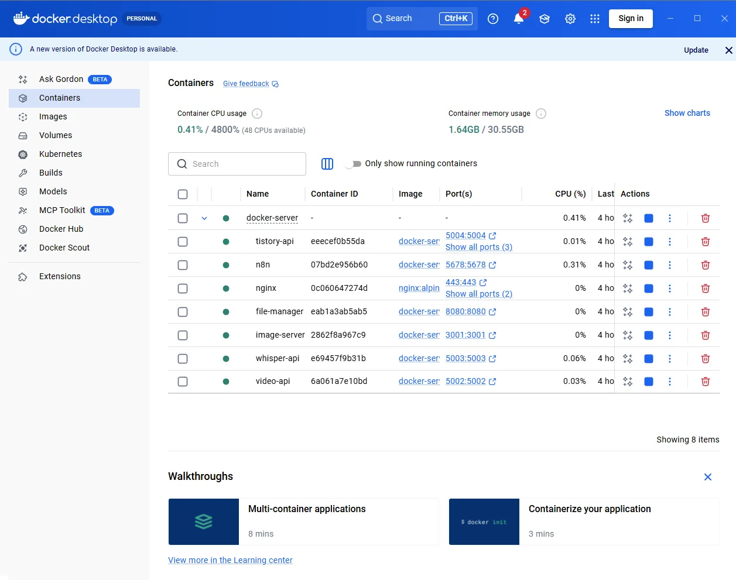The width and height of the screenshot is (736, 580).
Task: Click the Give feedback link
Action: tap(251, 84)
